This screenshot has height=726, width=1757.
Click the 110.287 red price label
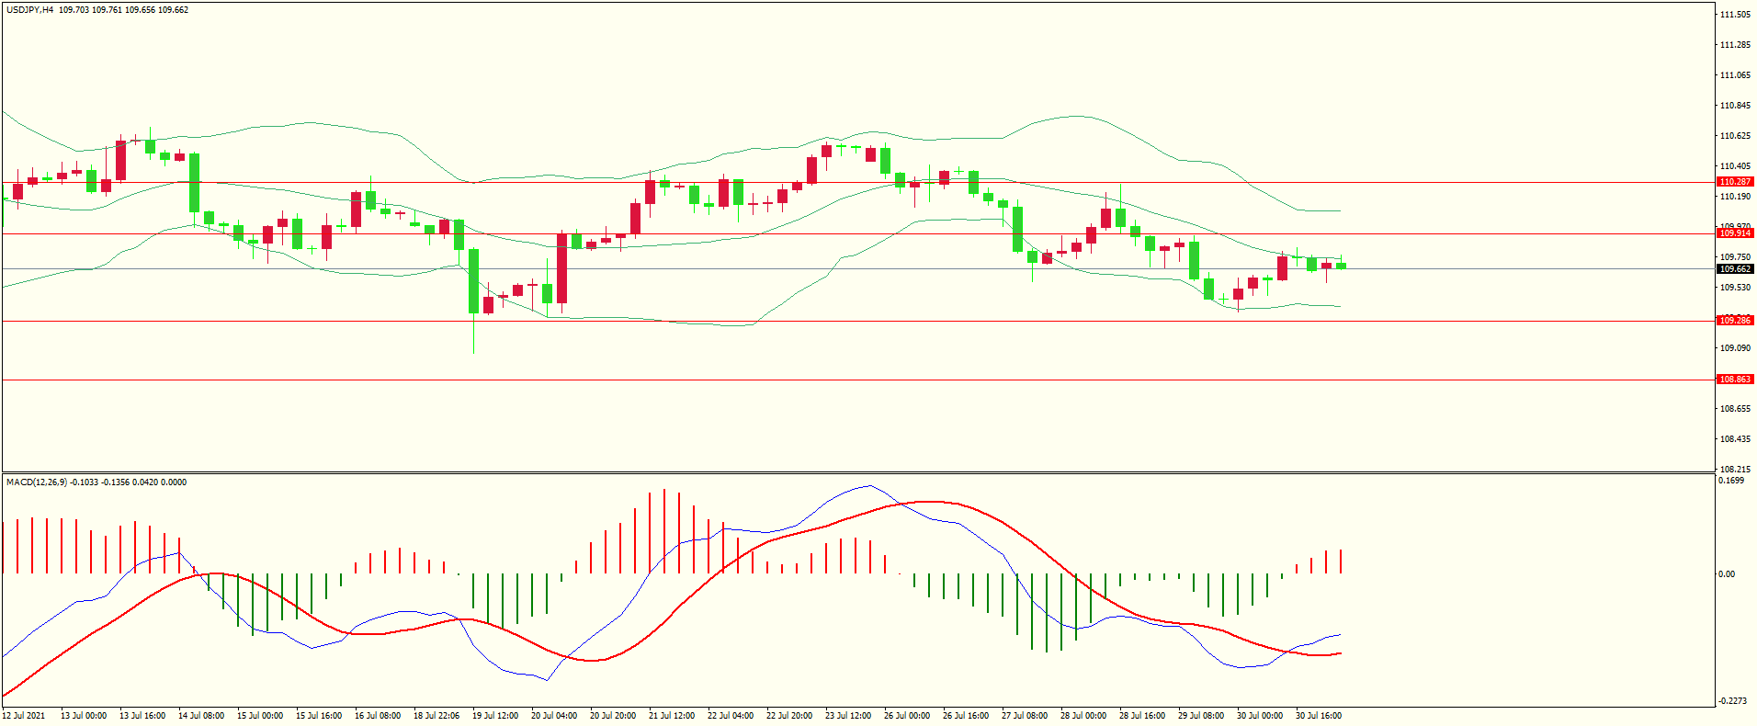[x=1735, y=182]
